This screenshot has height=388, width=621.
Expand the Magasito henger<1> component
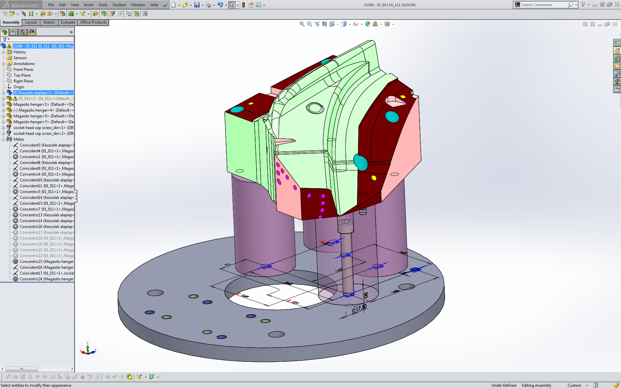pyautogui.click(x=4, y=104)
